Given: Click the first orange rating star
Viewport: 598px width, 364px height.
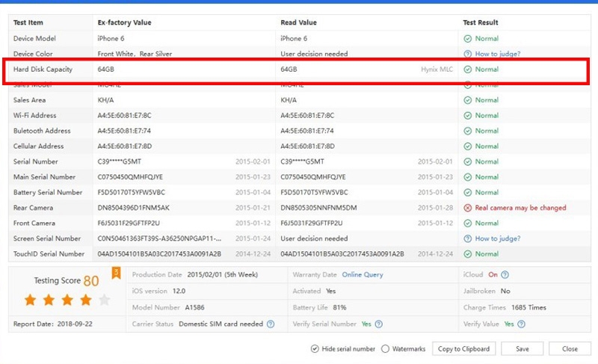Looking at the screenshot, I should [30, 300].
